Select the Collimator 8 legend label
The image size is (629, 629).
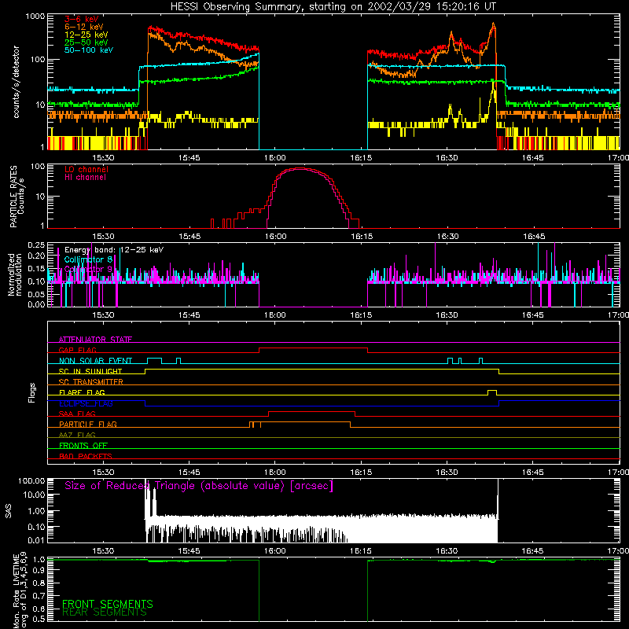pyautogui.click(x=88, y=259)
